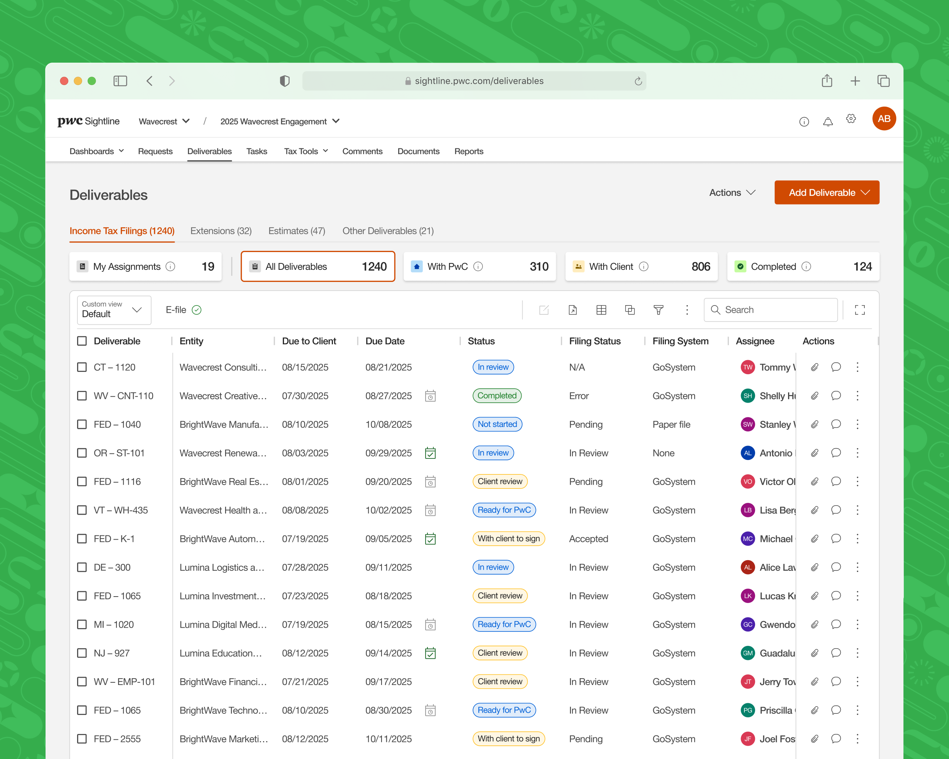Click attachment paperclip for CT – 1120 row
The height and width of the screenshot is (759, 949).
coord(815,367)
